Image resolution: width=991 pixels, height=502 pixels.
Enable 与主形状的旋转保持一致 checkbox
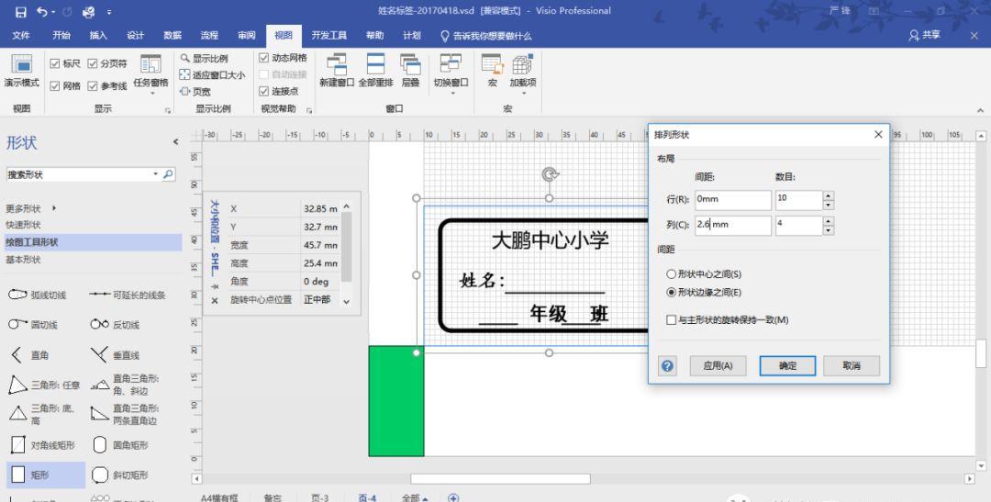(672, 319)
